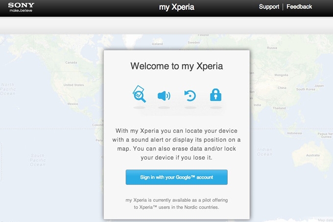Click China label on the map
Screen dimensions: 333x222
coord(282,88)
